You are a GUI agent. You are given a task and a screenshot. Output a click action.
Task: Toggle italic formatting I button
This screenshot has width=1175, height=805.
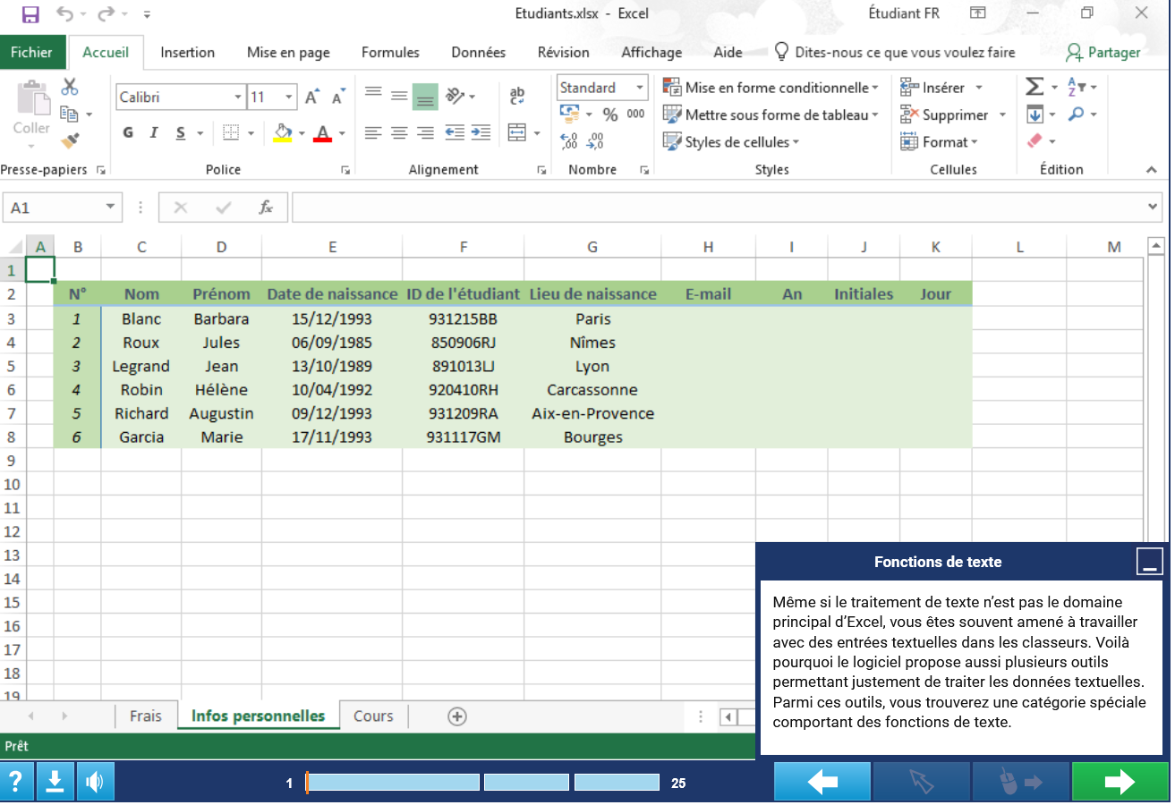click(154, 133)
